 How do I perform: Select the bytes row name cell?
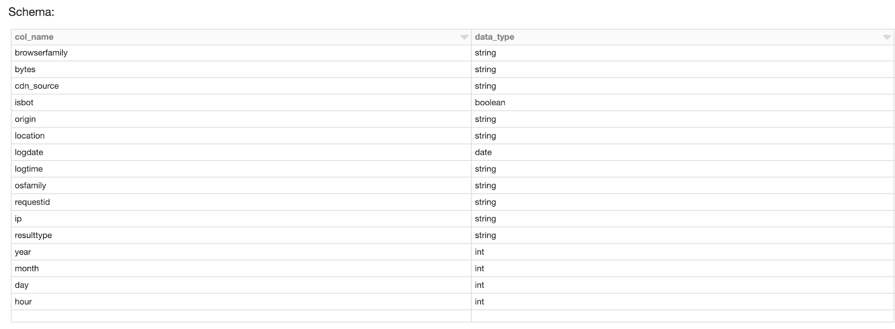point(25,70)
